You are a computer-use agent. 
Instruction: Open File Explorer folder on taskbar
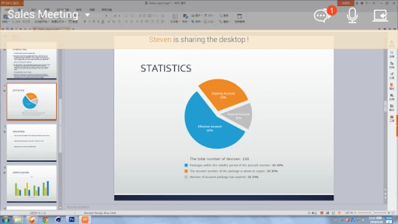tap(18, 220)
